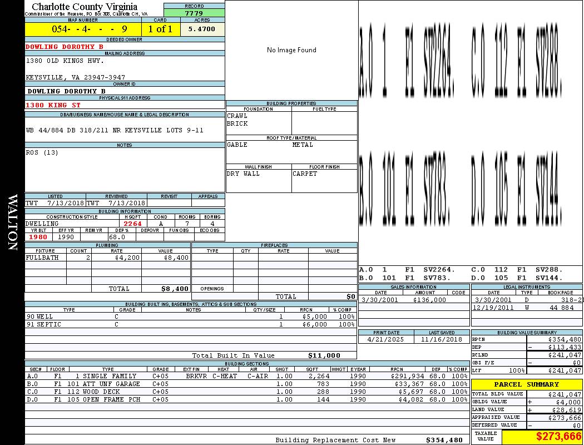Click Building Replacement Cost New $354,480
Viewport: 584px width, 445px height.
tap(444, 440)
